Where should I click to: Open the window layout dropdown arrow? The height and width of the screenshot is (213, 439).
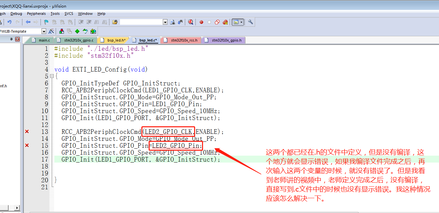tap(242, 22)
